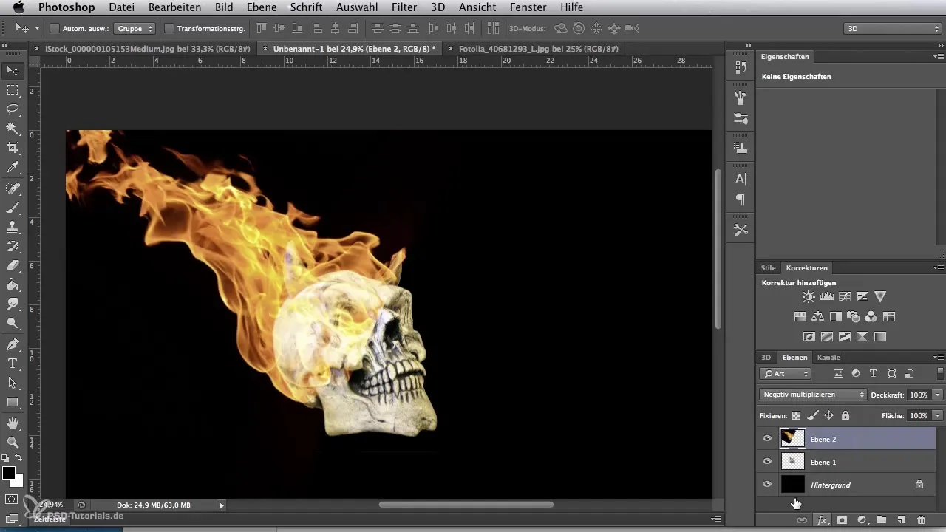Open status bar info arrow

click(x=221, y=505)
